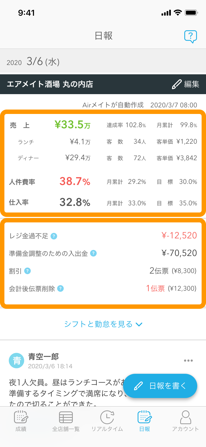
Task: Open help for 準備金調整のための入出金
Action: click(x=93, y=253)
